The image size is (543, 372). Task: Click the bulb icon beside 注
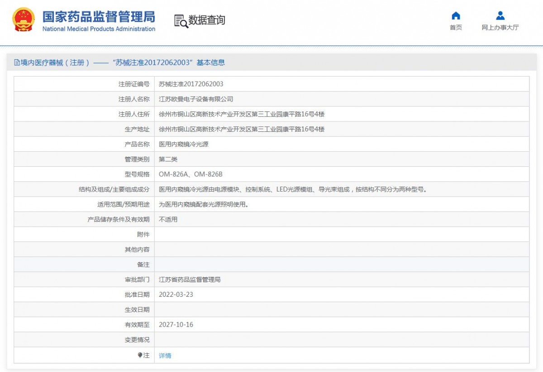[140, 355]
